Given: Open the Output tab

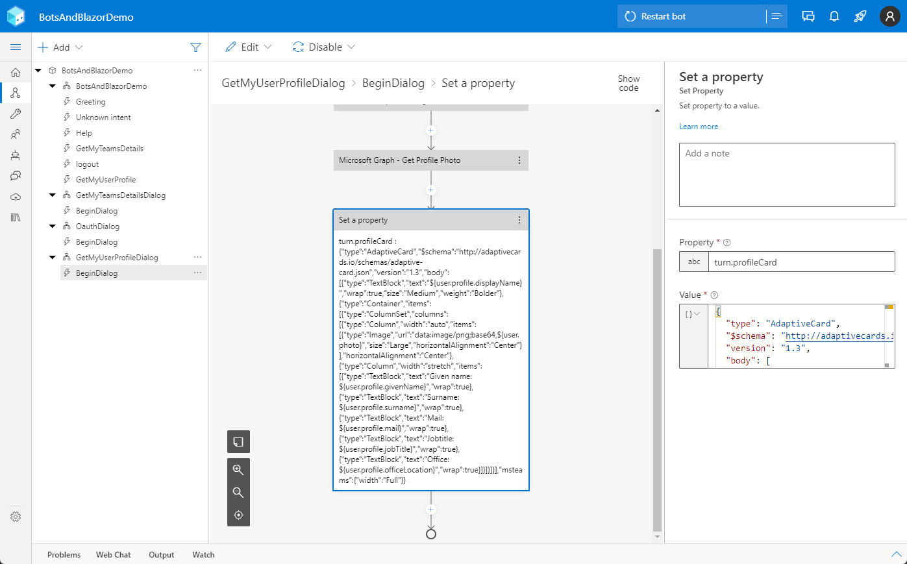Looking at the screenshot, I should point(162,555).
